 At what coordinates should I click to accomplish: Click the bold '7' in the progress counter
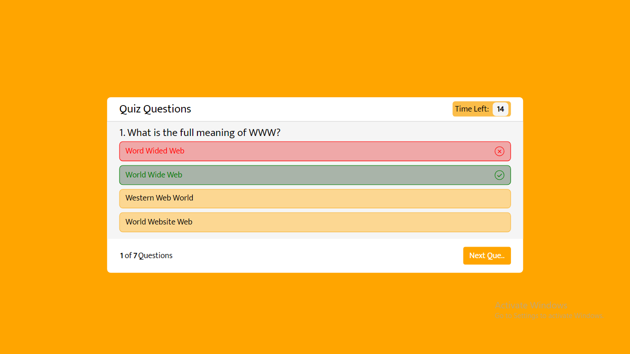[x=135, y=255]
